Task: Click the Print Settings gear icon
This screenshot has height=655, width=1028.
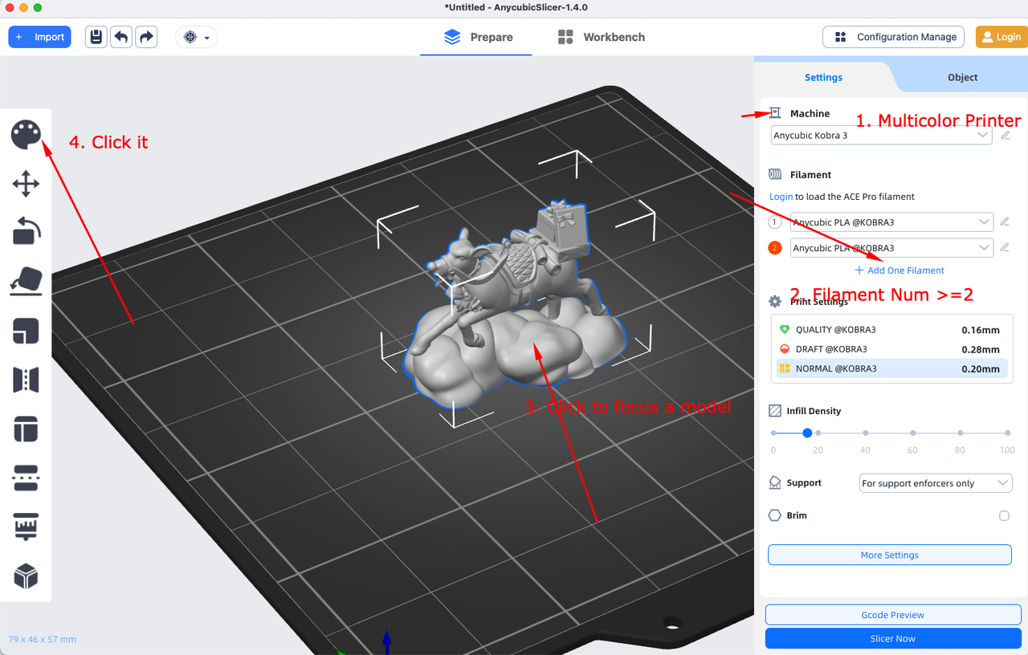Action: pyautogui.click(x=775, y=302)
